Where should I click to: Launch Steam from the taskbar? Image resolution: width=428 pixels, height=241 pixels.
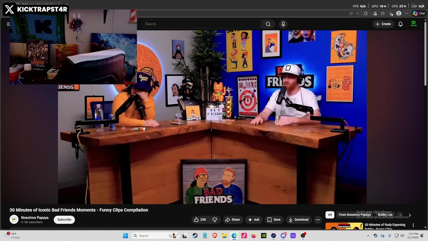(195, 236)
